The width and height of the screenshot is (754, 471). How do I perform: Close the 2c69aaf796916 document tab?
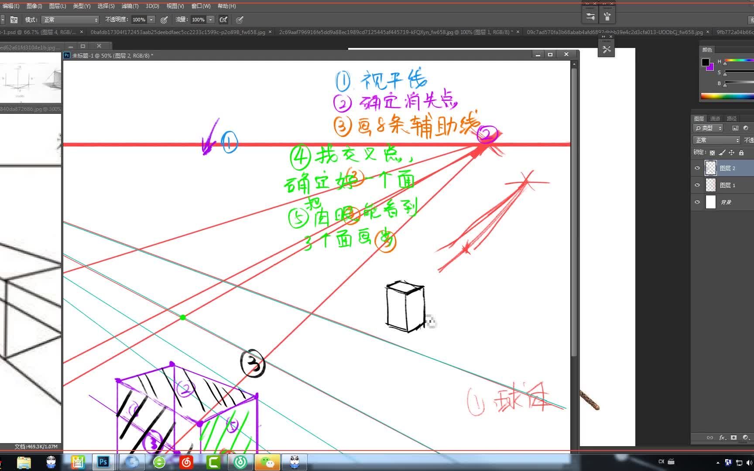(x=518, y=32)
